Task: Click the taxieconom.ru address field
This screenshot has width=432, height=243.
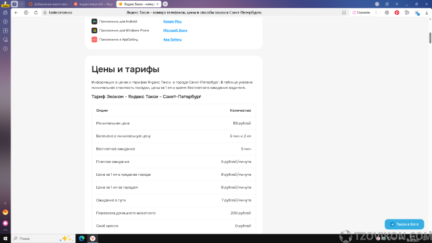Action: tap(60, 13)
